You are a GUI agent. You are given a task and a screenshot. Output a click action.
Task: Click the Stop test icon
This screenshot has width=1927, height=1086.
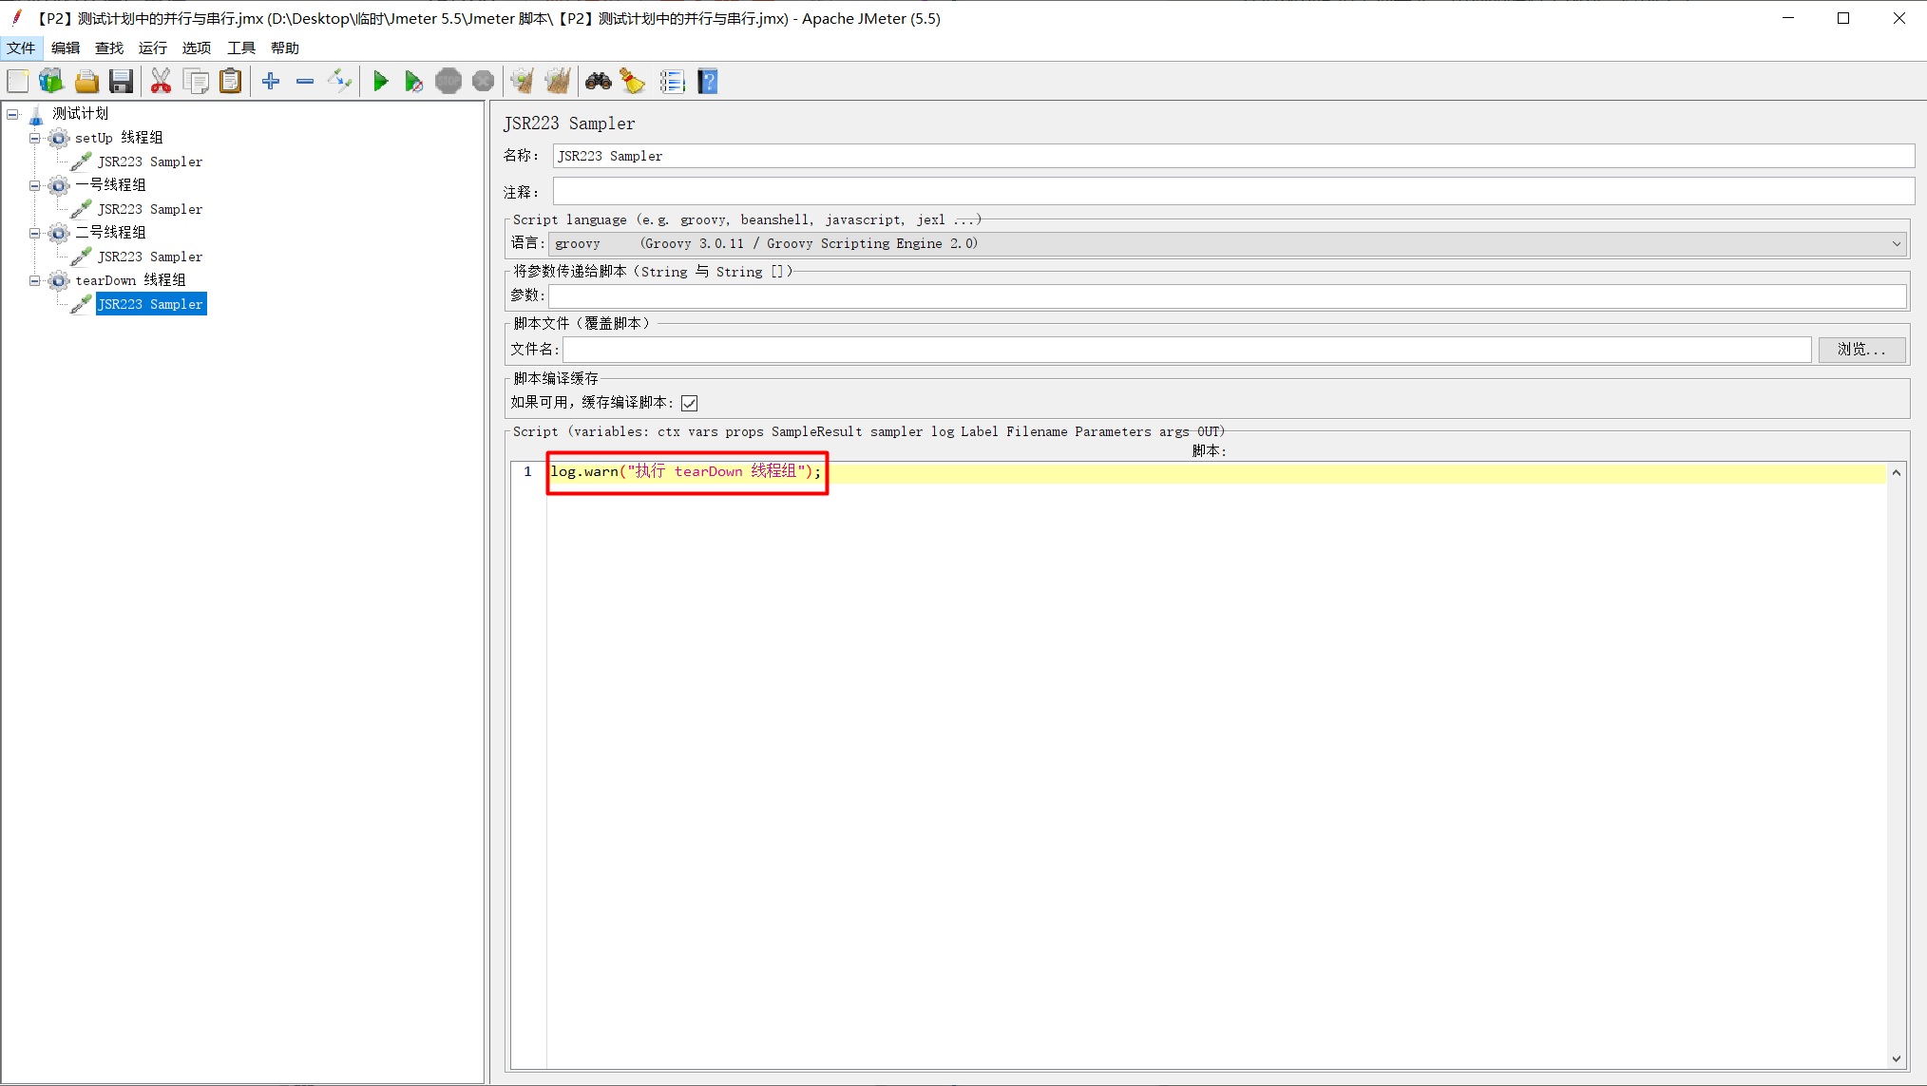pos(448,82)
